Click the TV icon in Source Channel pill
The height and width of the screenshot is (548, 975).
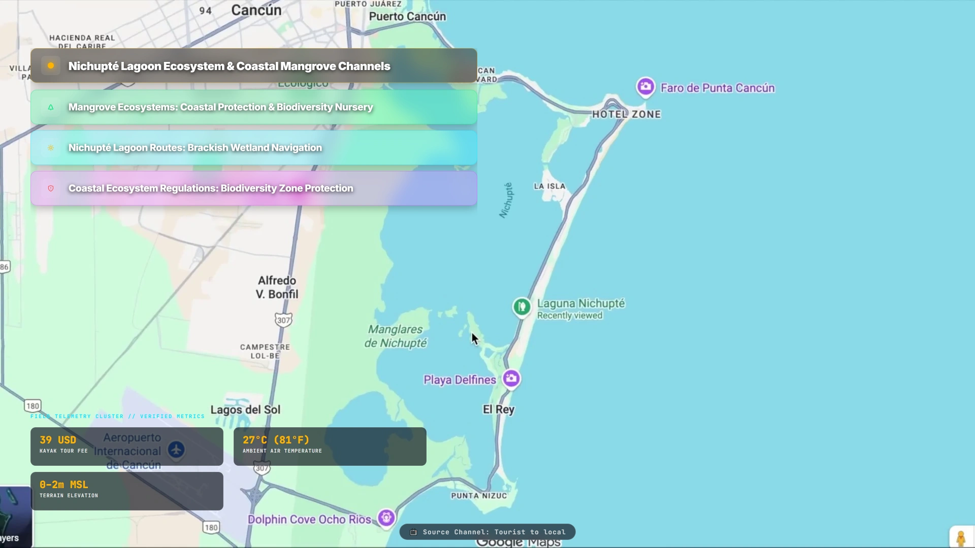(x=413, y=532)
